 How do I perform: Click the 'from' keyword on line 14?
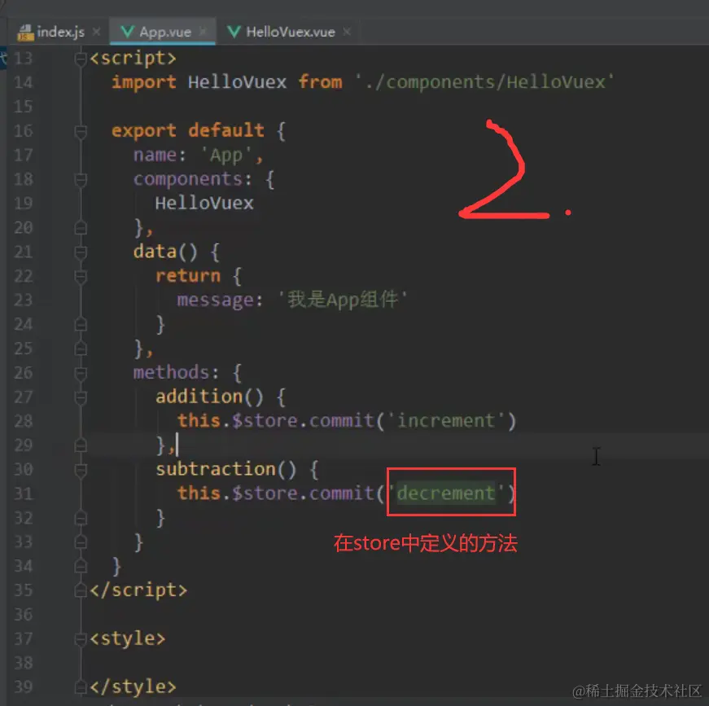[x=320, y=83]
